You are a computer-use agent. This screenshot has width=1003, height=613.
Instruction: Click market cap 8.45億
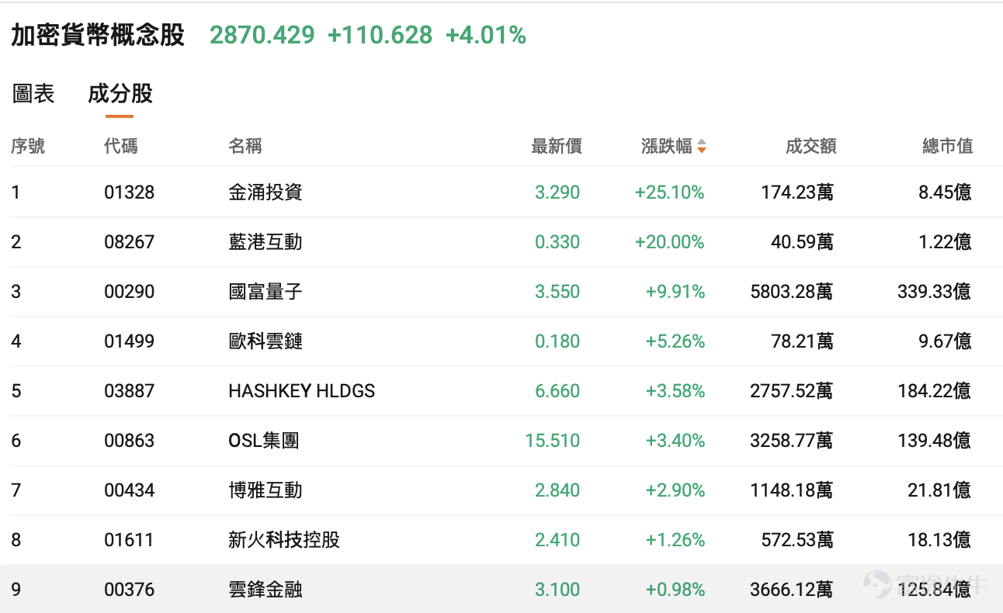pos(945,192)
